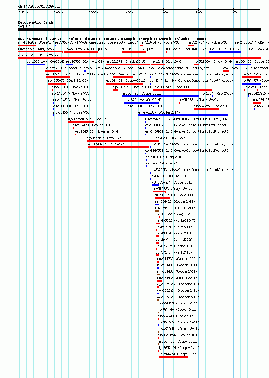Open esv3307432 1000Genomes variant label
This screenshot has height=378, width=269.
click(x=191, y=81)
